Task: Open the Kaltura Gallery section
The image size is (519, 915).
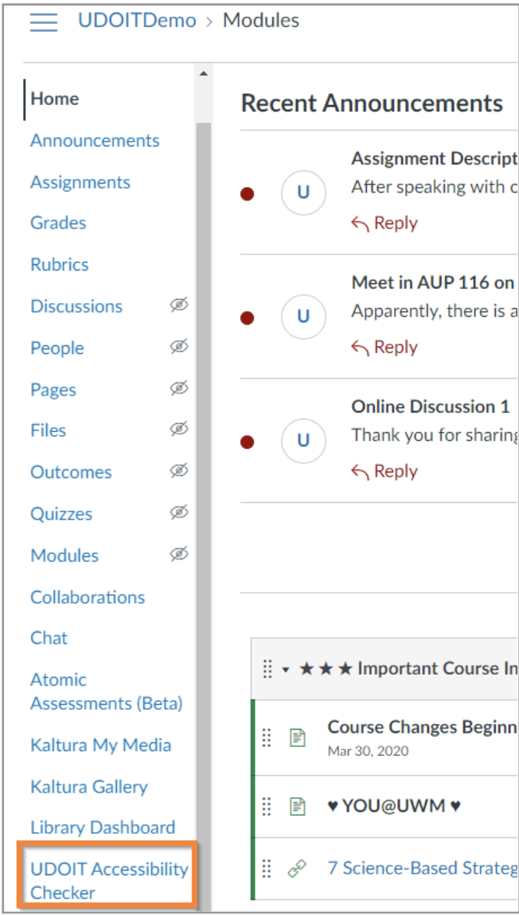Action: (88, 786)
